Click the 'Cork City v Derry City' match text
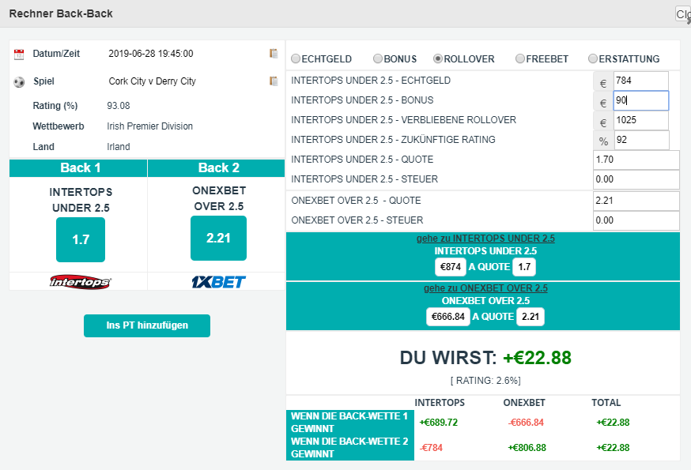This screenshot has height=470, width=691. (x=152, y=81)
